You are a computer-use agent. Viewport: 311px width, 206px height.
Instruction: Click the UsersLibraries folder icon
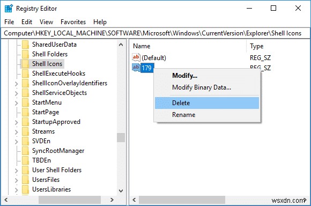click(x=26, y=189)
